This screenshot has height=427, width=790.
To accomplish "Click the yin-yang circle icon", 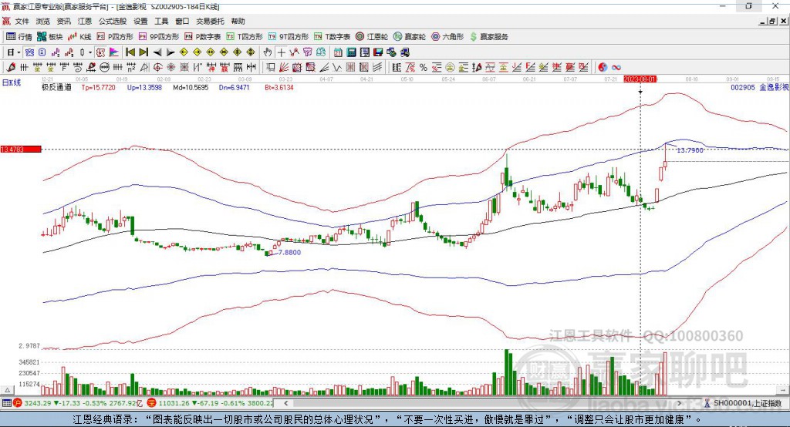I will pos(603,68).
